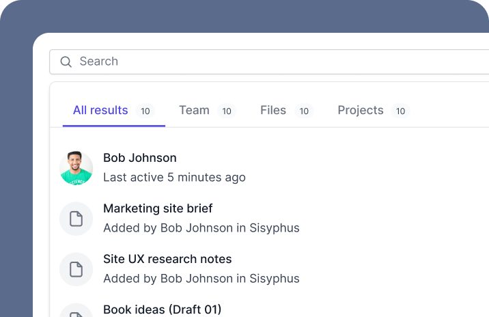Click the file icon beside Site UX research notes
The image size is (489, 317).
(76, 269)
